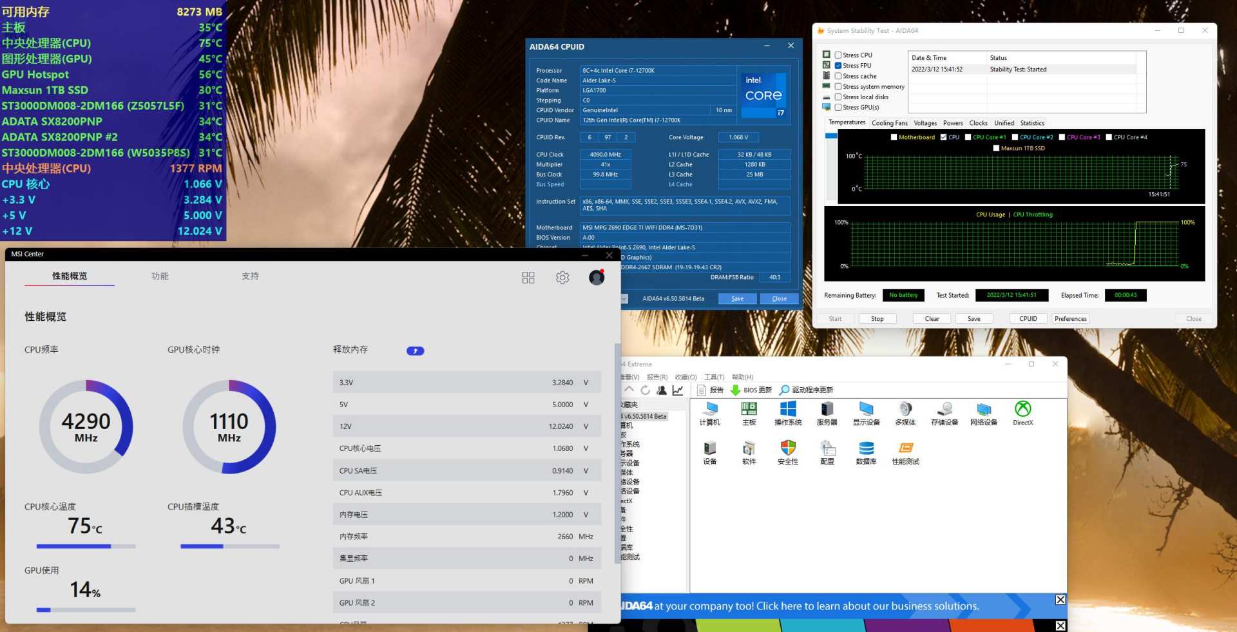Open the 报告(R) menu in AIDA64 Extreme

tap(657, 378)
